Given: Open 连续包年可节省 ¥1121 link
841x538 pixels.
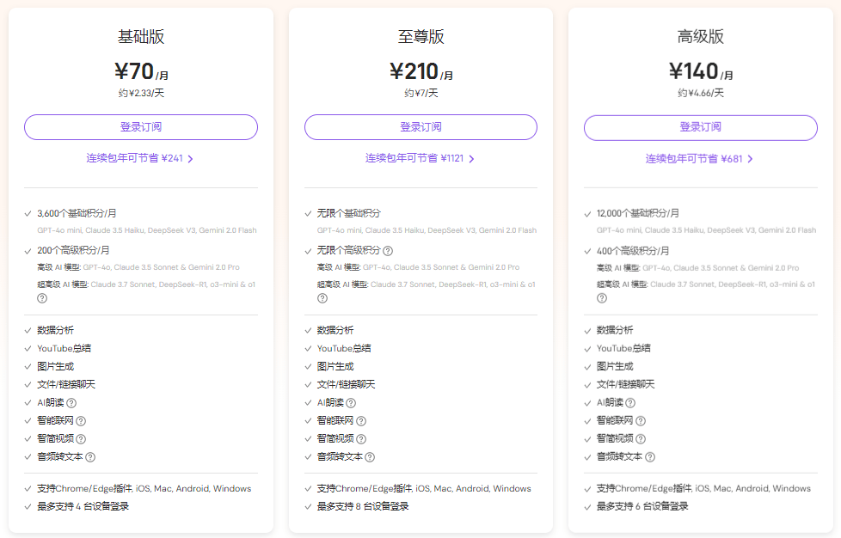Looking at the screenshot, I should tap(420, 158).
